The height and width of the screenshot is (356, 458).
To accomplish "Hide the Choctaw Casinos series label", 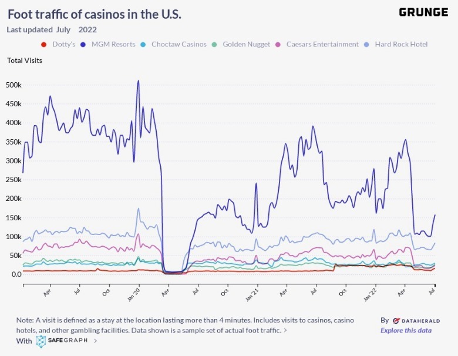I will tap(179, 45).
